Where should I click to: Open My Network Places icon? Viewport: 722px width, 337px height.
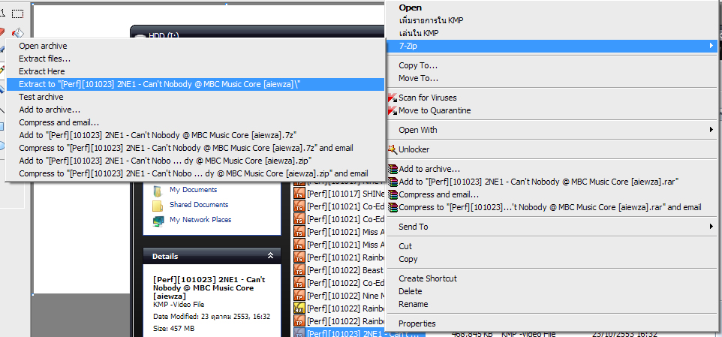158,221
